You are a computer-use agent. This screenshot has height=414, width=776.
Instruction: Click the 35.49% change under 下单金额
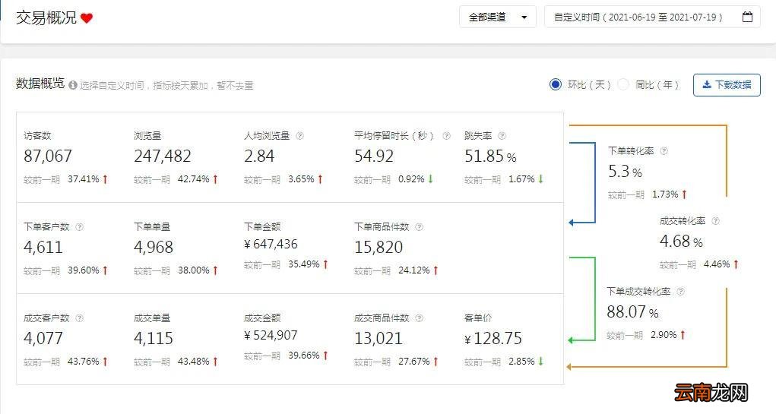[309, 264]
